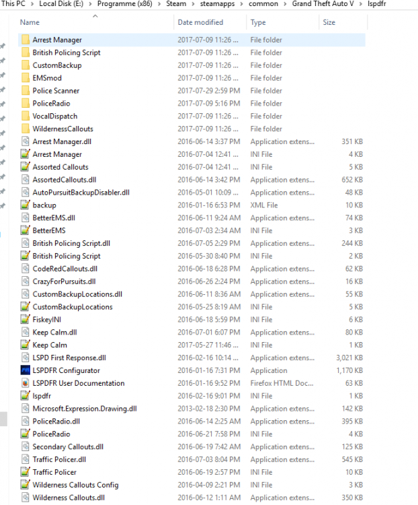
Task: Click the Assorted Callouts INI file icon
Action: (26, 167)
